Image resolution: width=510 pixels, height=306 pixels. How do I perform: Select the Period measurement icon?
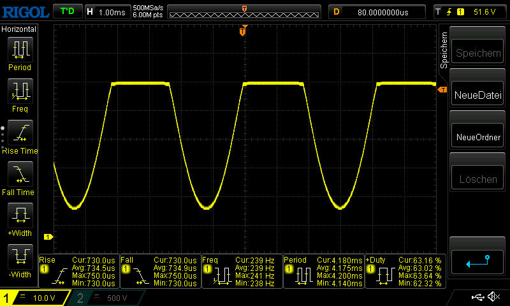click(x=20, y=50)
